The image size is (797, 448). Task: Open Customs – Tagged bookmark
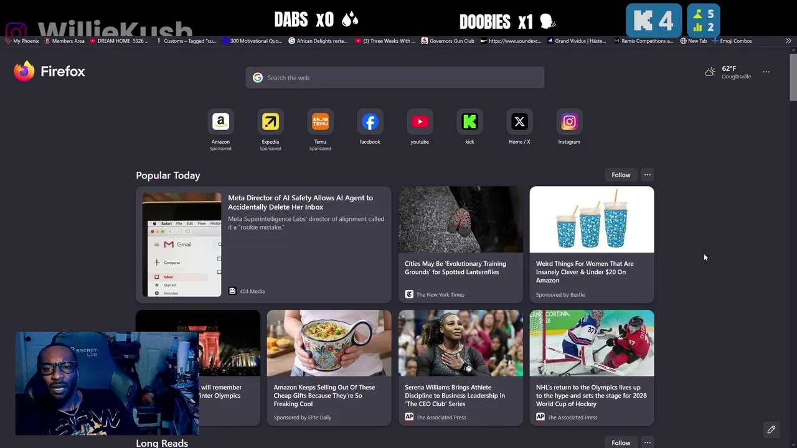[x=186, y=41]
